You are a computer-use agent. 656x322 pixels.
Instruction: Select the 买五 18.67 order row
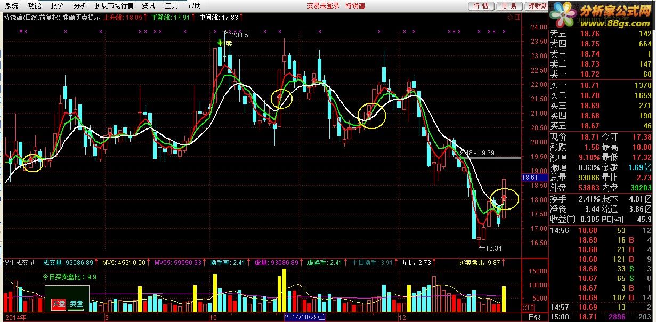coord(601,126)
